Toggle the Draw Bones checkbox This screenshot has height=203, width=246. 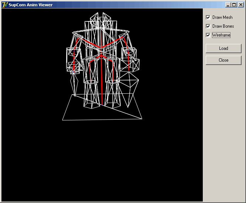point(208,26)
